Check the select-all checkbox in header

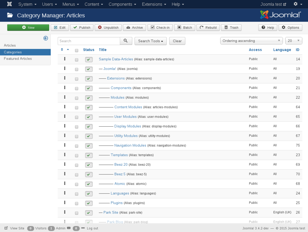tap(77, 50)
